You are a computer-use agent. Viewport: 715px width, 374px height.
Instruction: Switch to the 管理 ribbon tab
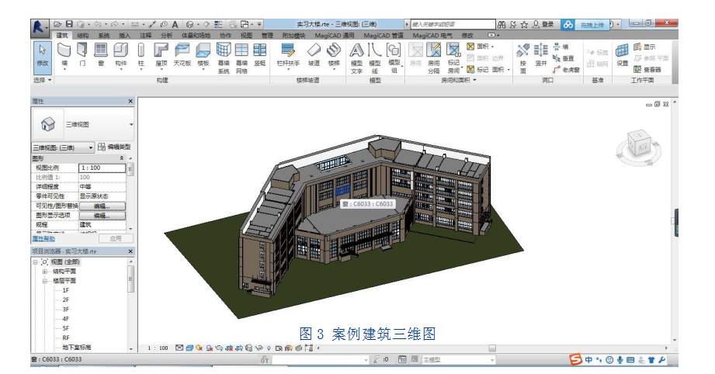267,36
